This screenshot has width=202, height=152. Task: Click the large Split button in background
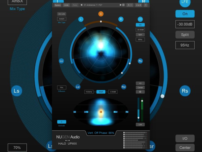(185, 35)
